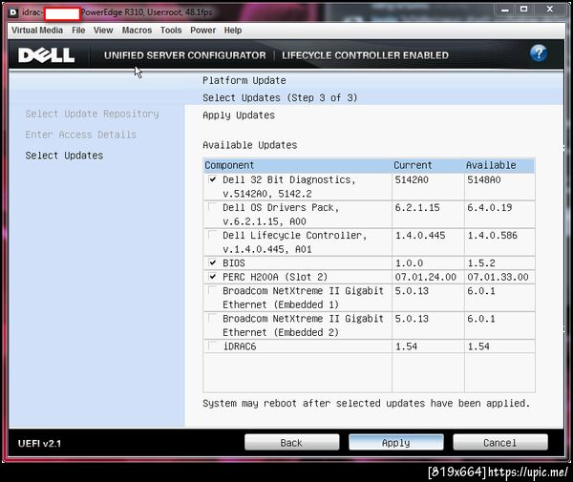Screen dimensions: 573x482
Task: Check Broadcom NetXtreme Embedded 2 update
Action: point(212,318)
